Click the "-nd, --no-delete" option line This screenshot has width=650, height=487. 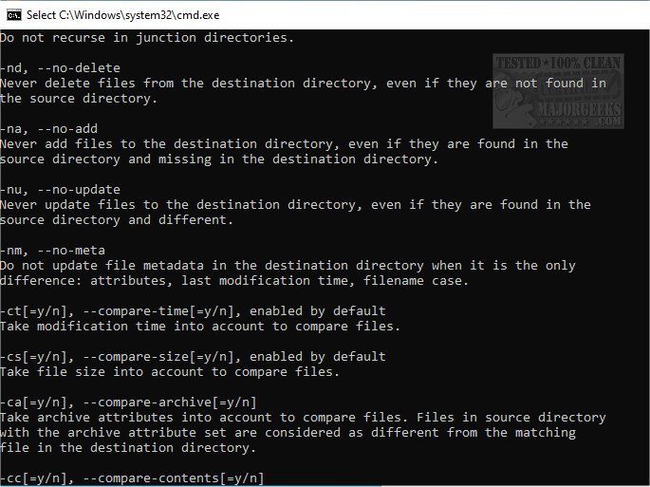pyautogui.click(x=61, y=67)
